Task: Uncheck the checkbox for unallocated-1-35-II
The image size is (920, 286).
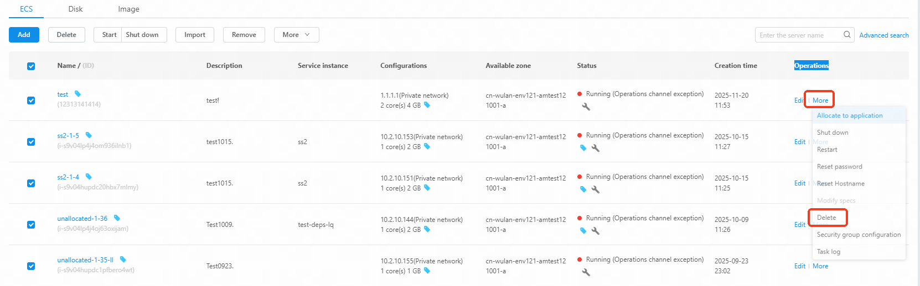Action: click(31, 266)
